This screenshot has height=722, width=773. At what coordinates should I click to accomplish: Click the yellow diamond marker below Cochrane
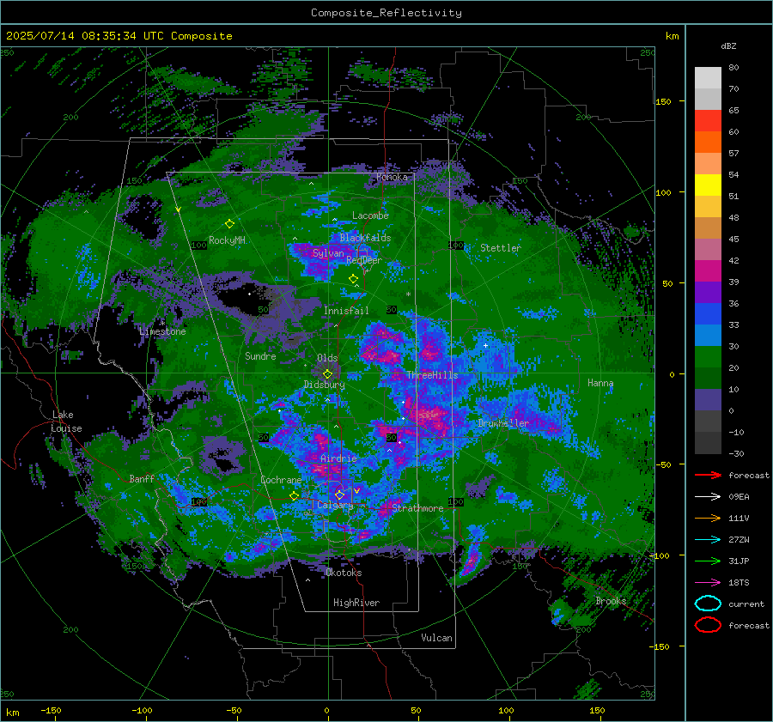[x=294, y=495]
